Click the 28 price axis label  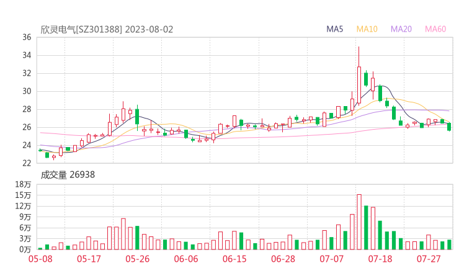pos(27,109)
